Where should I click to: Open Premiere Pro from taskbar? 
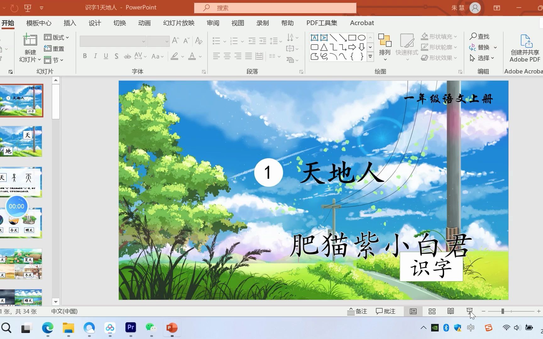coord(130,328)
